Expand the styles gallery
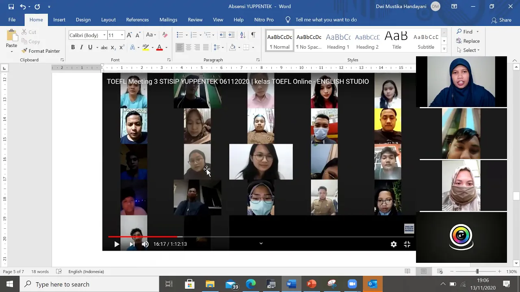 coord(444,49)
